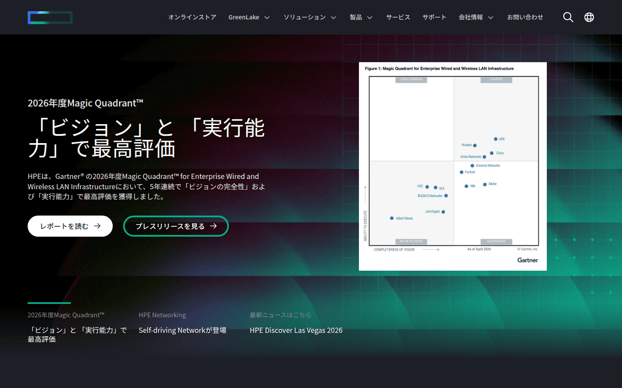Expand the ソリューション menu chevron
Screen dimensions: 622x388
333,18
